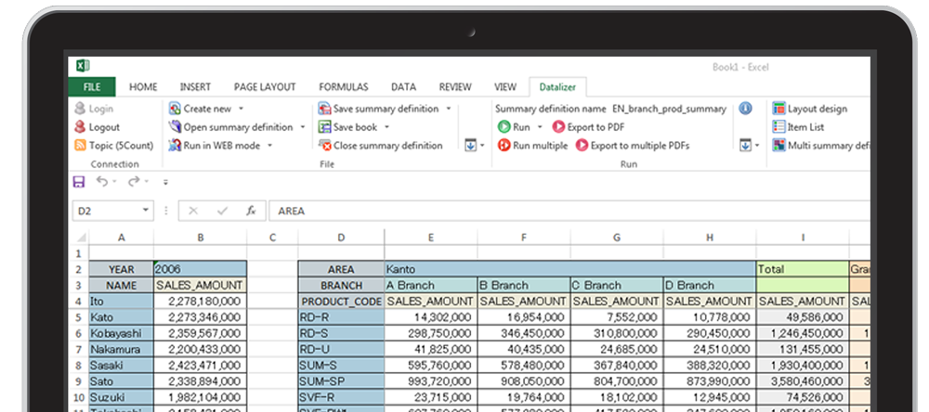Click the green Total header cell
929x412 pixels.
[803, 269]
